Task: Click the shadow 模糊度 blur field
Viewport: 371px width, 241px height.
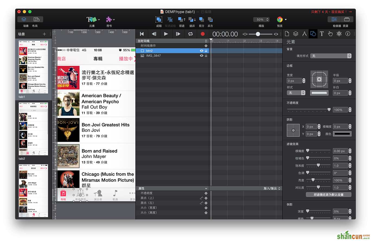Action: [340, 127]
